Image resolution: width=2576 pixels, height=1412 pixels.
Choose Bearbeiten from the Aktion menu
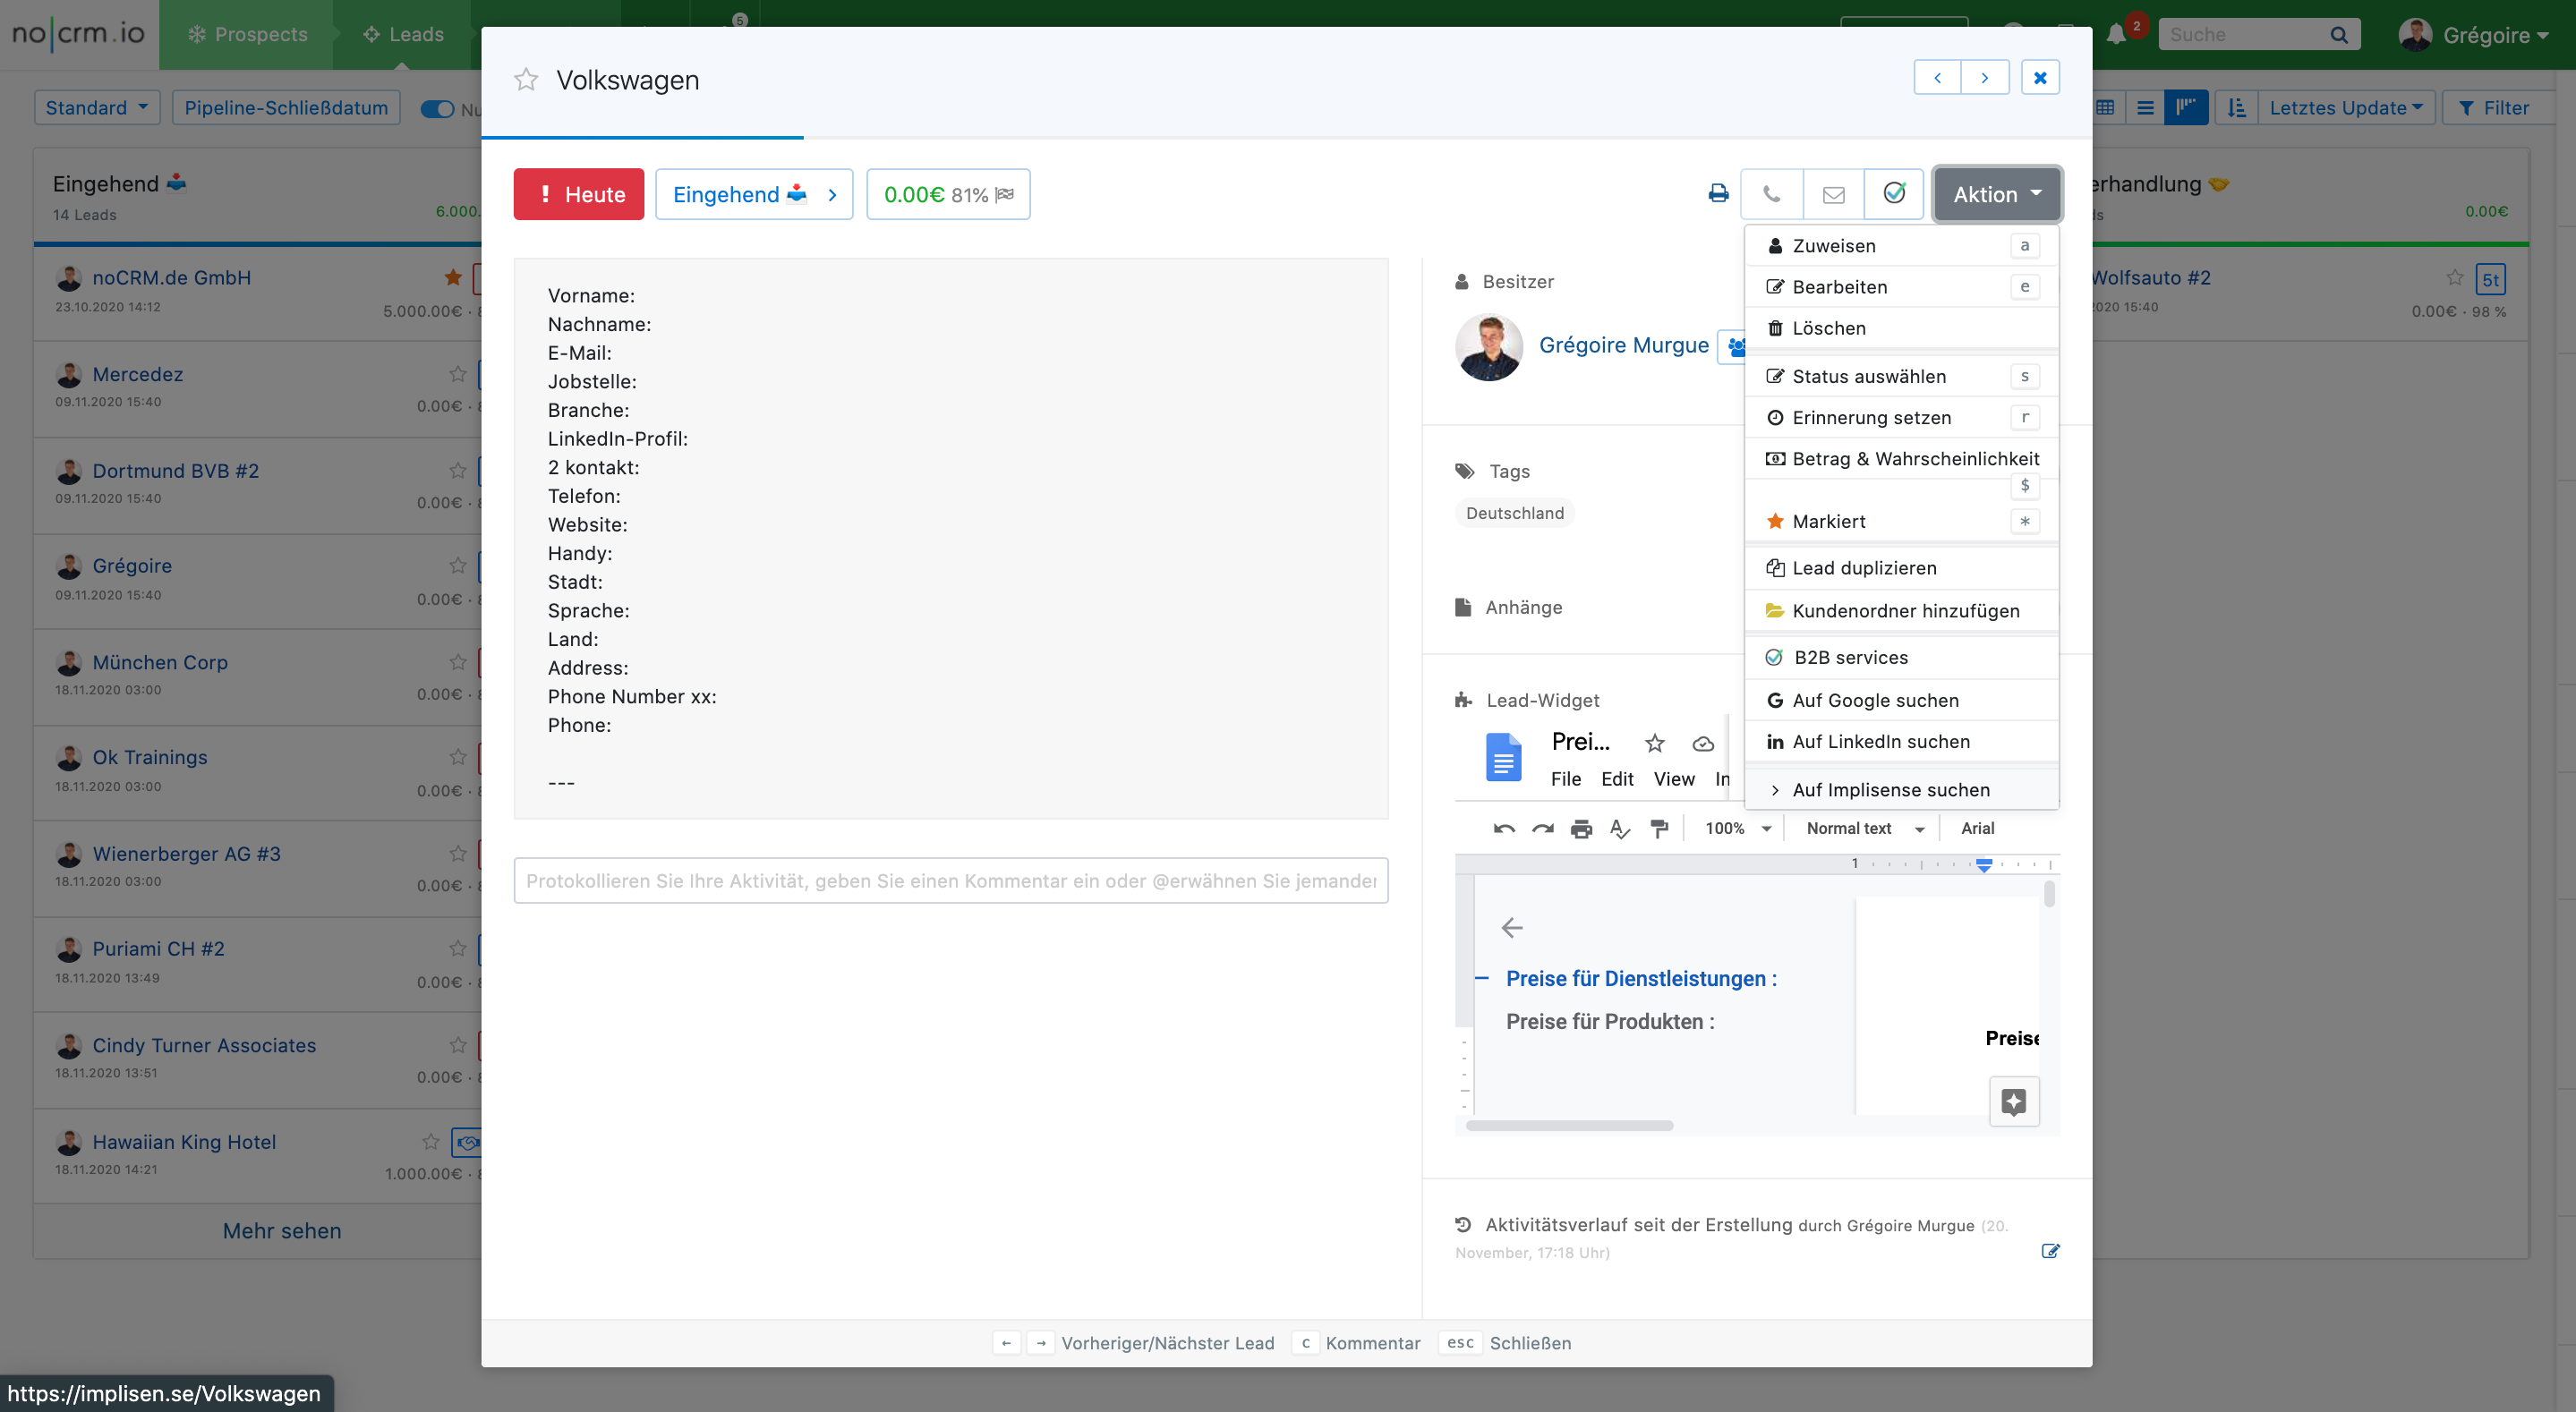pos(1901,287)
